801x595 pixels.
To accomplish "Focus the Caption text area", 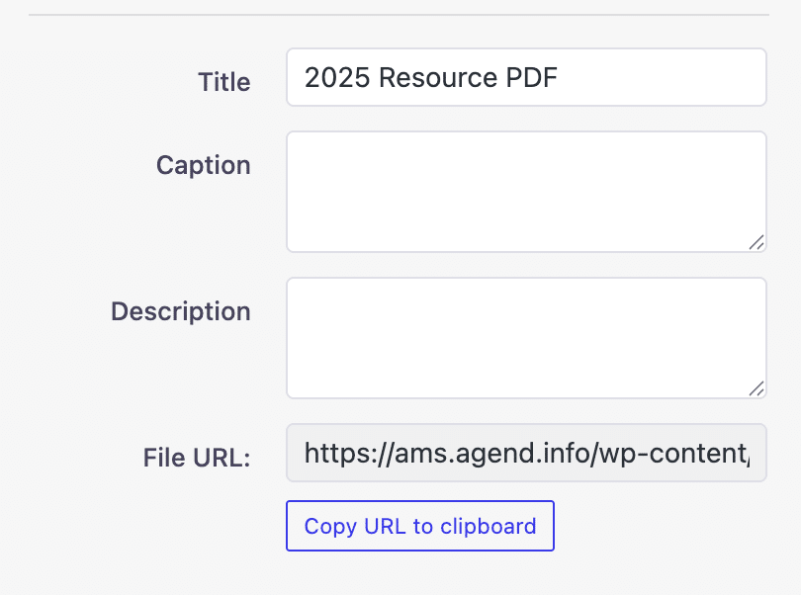I will tap(524, 191).
